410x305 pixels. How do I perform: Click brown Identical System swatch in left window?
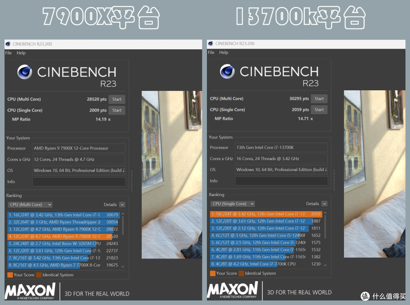[x=39, y=275]
